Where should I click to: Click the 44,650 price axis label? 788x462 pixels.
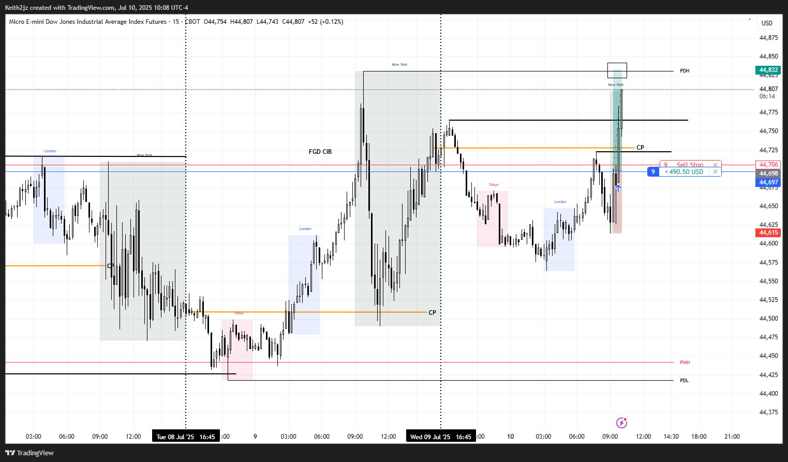768,206
